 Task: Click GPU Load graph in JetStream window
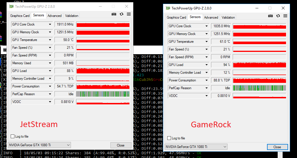(103, 71)
